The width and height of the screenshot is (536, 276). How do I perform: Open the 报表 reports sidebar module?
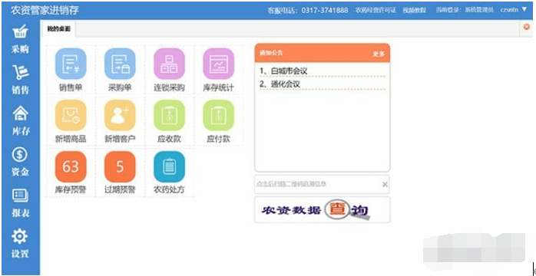(x=20, y=203)
